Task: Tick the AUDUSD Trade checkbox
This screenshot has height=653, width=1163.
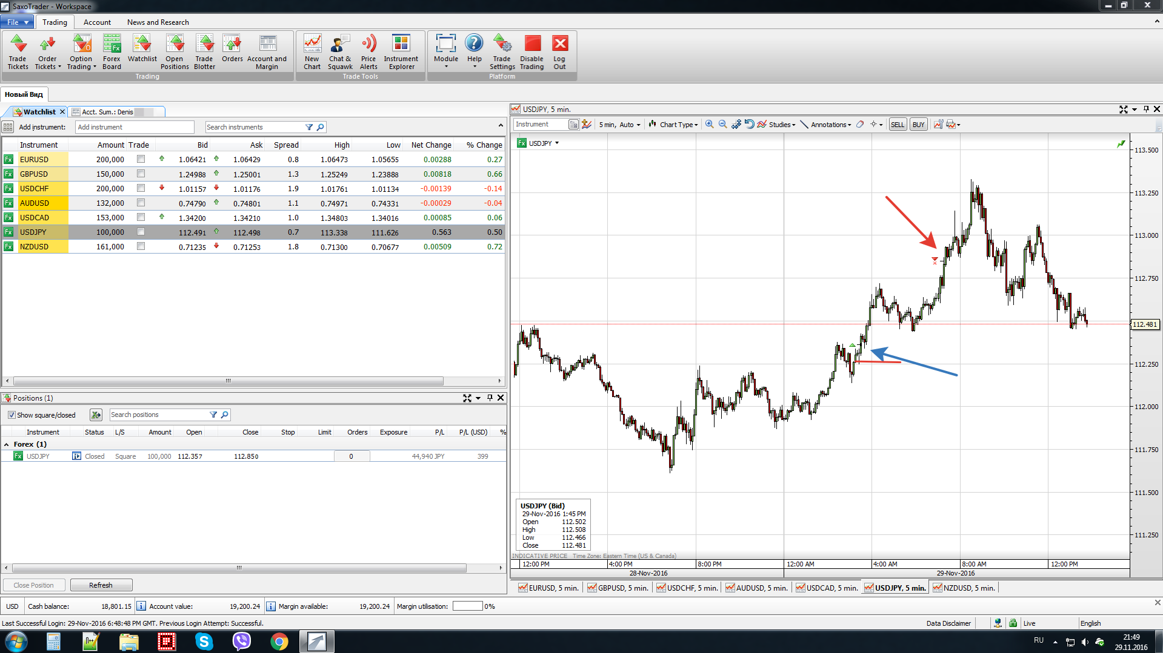Action: [141, 203]
